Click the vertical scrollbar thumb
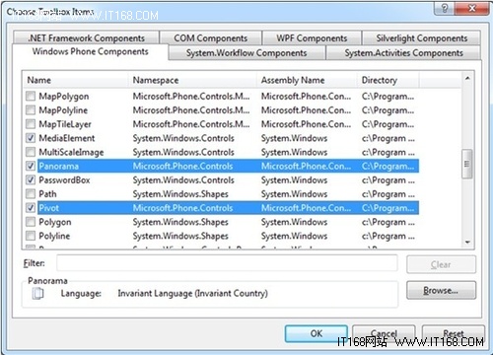The height and width of the screenshot is (355, 493). [x=467, y=164]
